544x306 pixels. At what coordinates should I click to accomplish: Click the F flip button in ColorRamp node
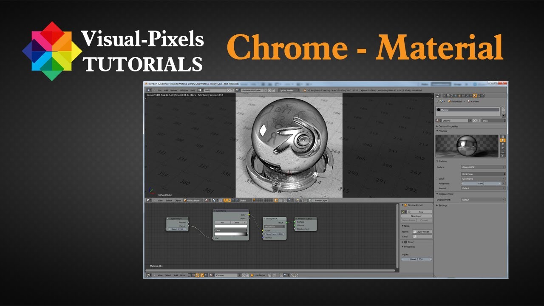pos(245,222)
